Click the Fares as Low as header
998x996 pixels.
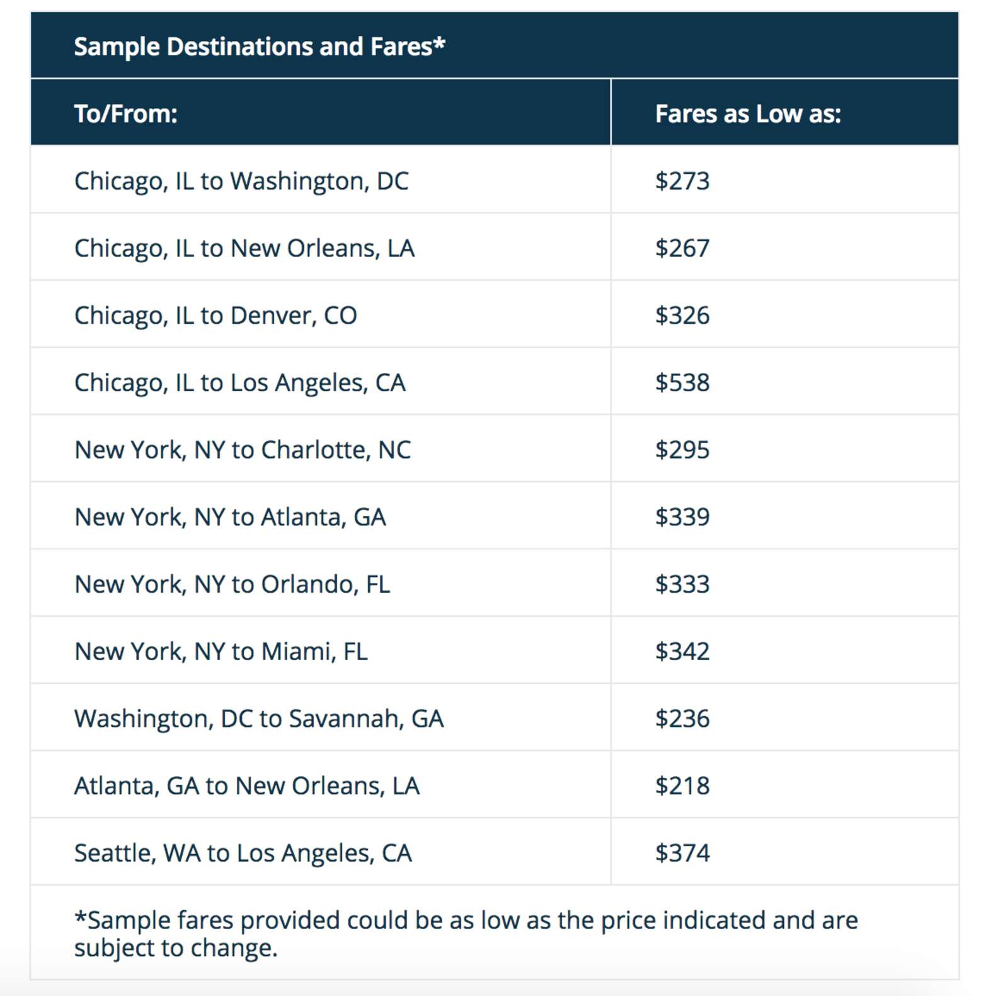(748, 114)
